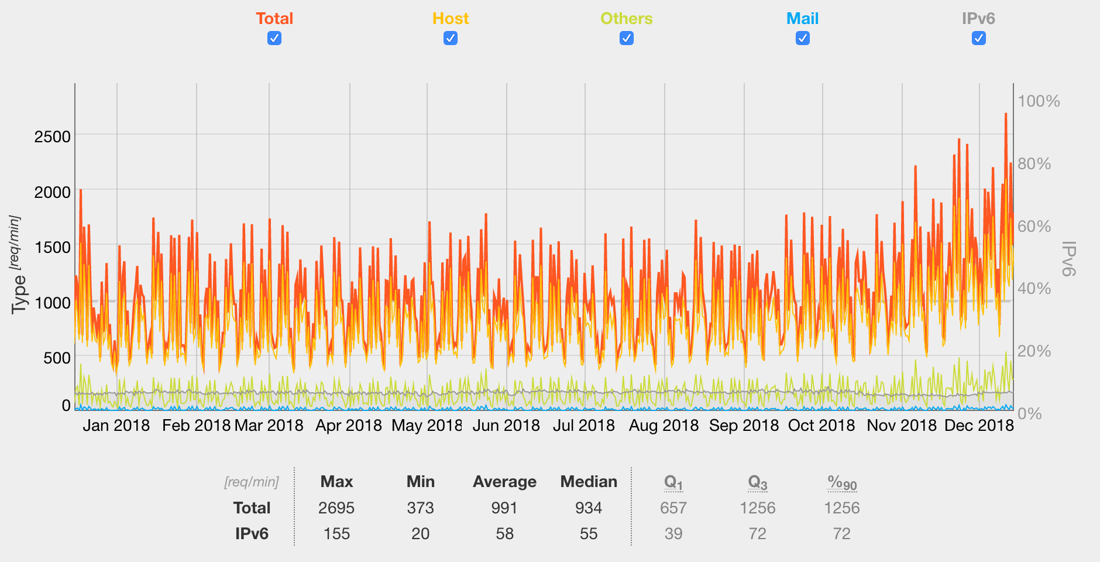Click the May 2018 axis label
The height and width of the screenshot is (562, 1100).
(427, 425)
